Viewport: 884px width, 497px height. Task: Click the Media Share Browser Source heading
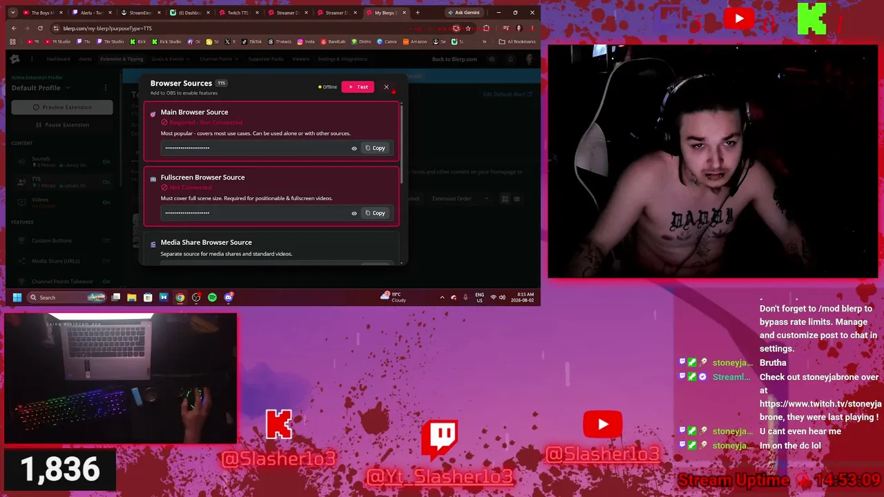[x=206, y=242]
